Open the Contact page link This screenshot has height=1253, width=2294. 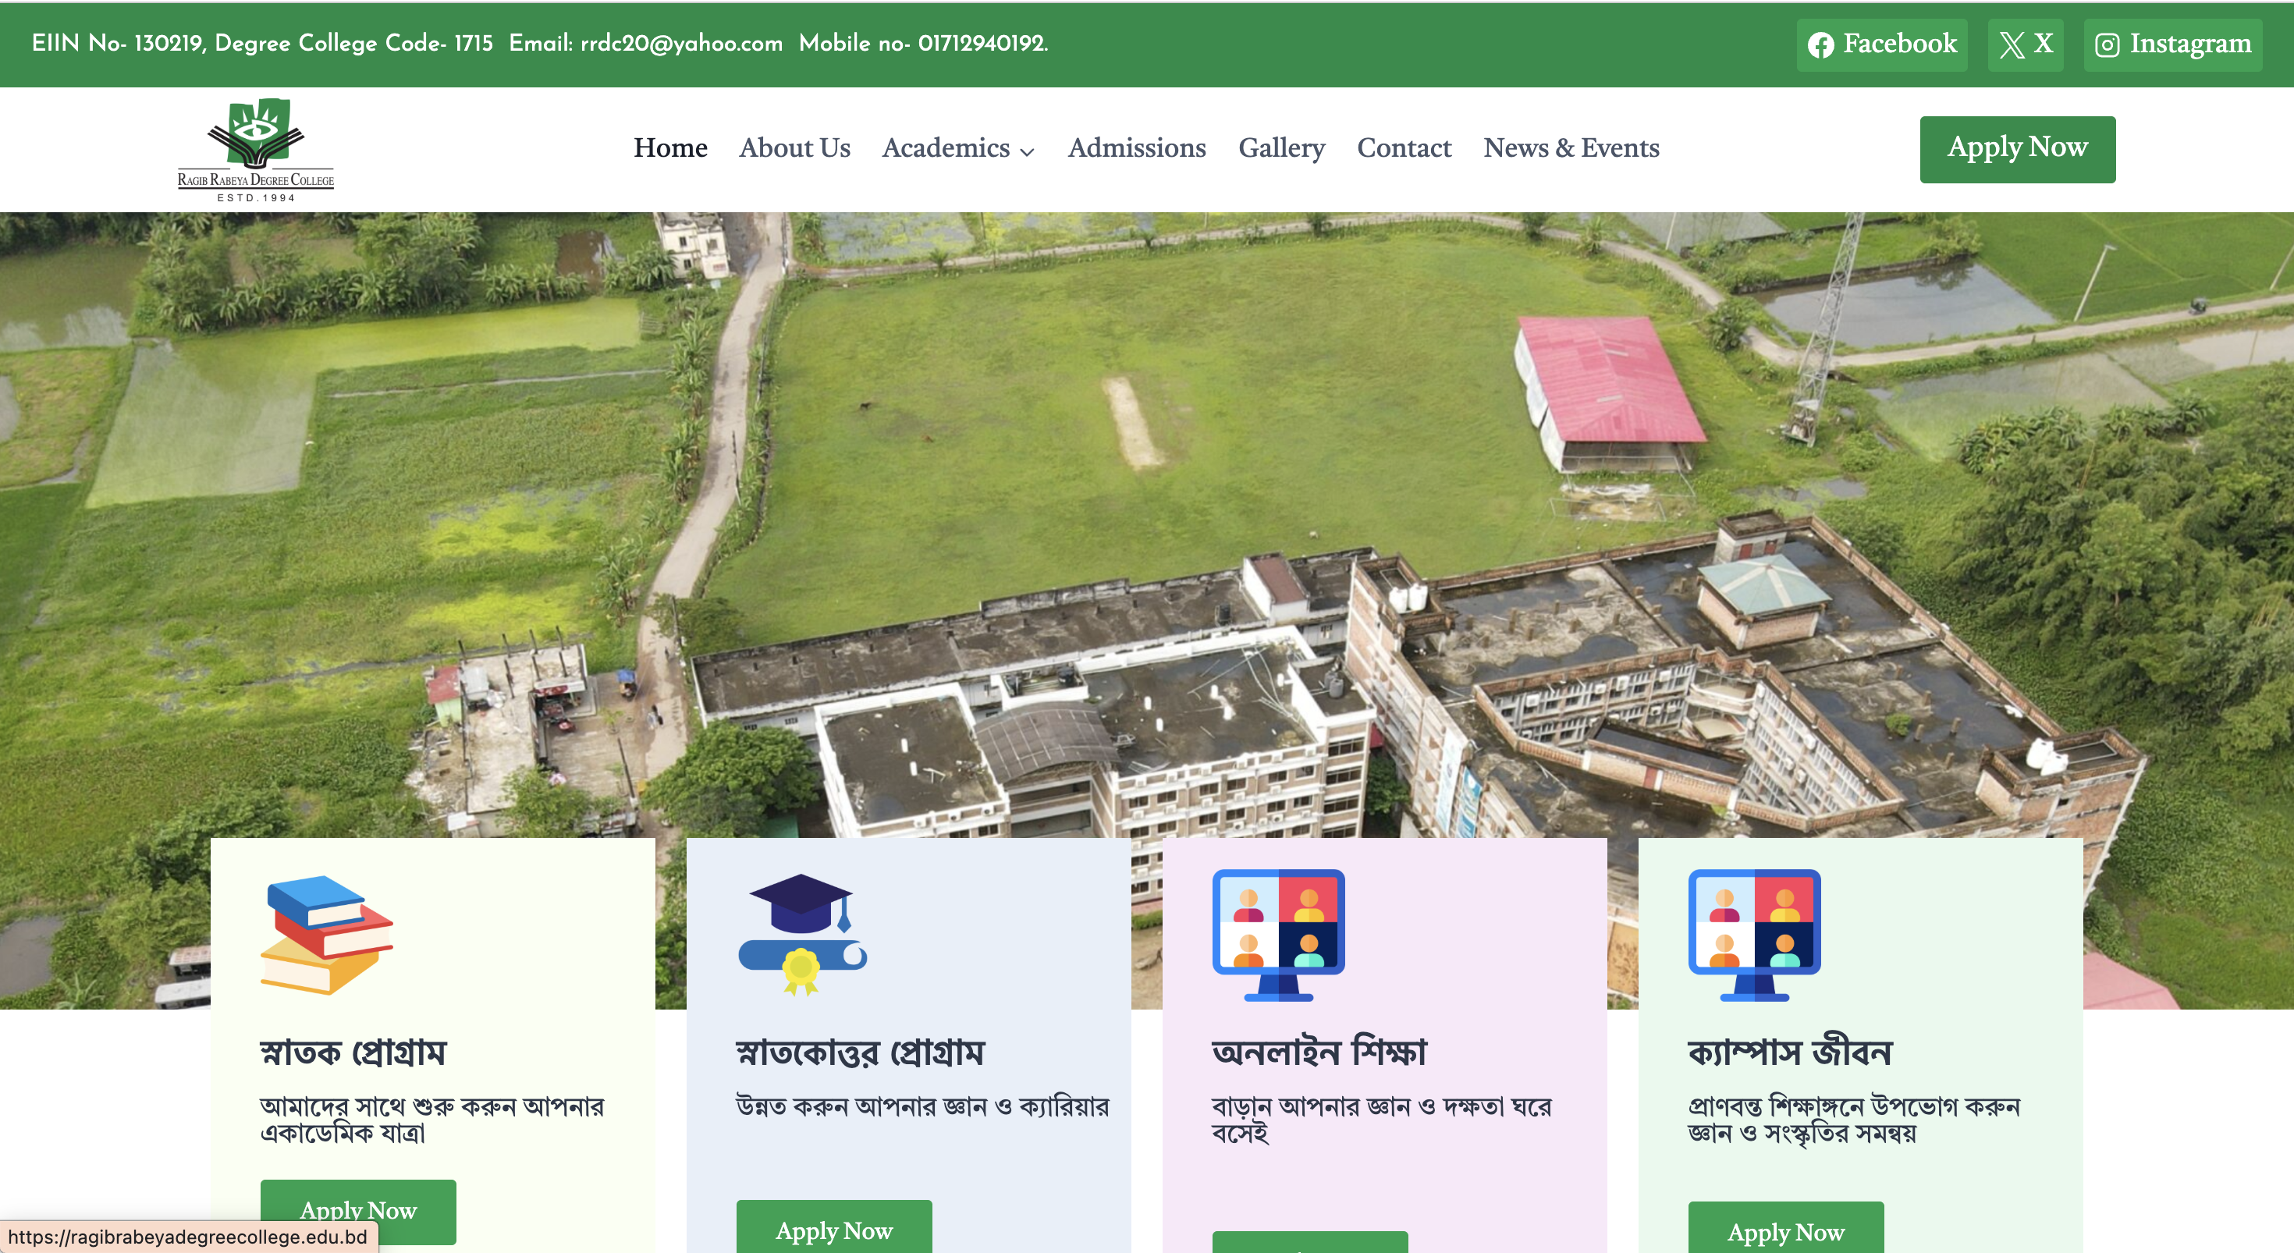1404,149
